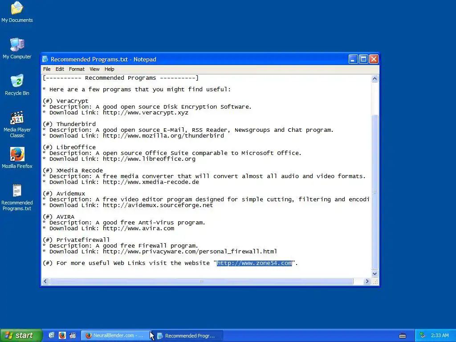Image resolution: width=456 pixels, height=342 pixels.
Task: Click horizontal scrollbar left arrow
Action: point(45,281)
